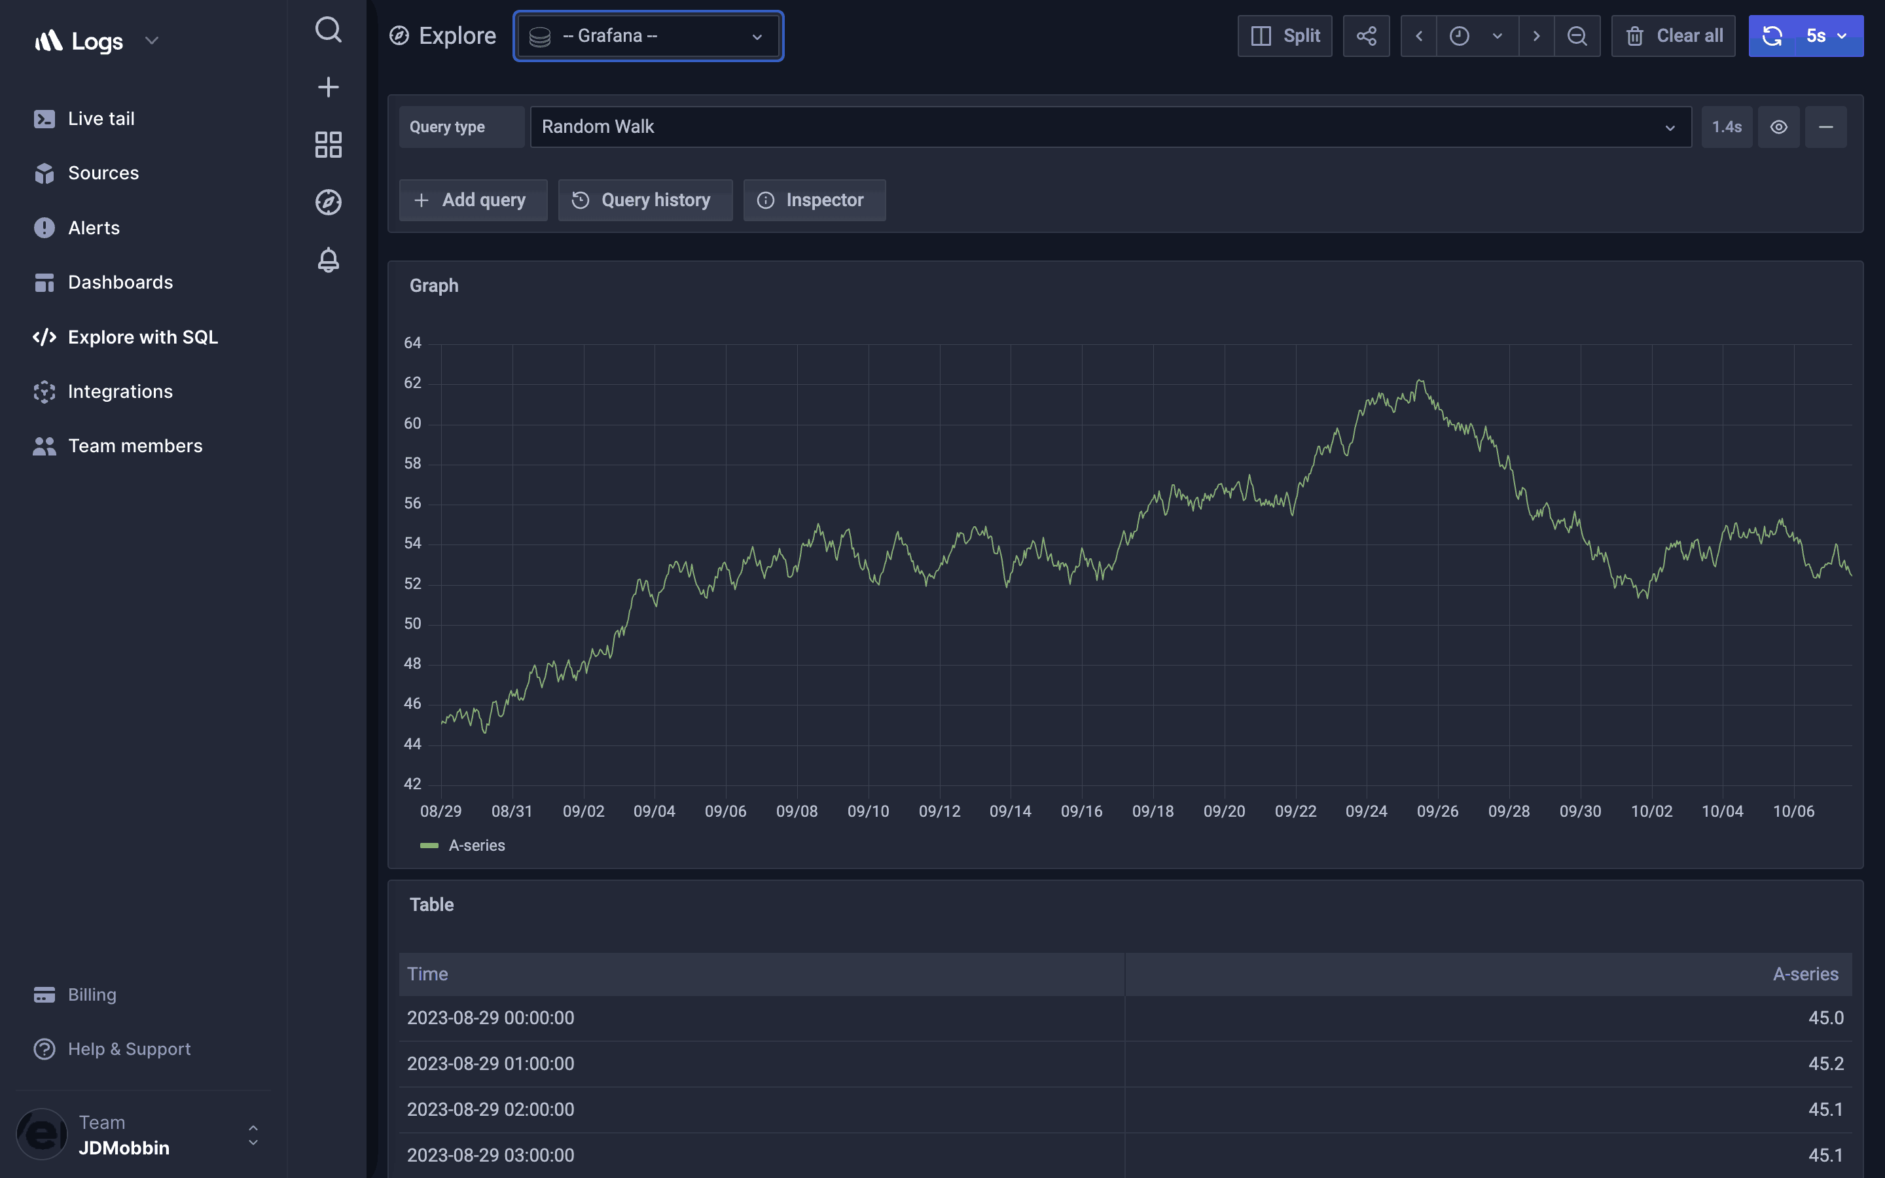Click the share query icon

(1366, 36)
